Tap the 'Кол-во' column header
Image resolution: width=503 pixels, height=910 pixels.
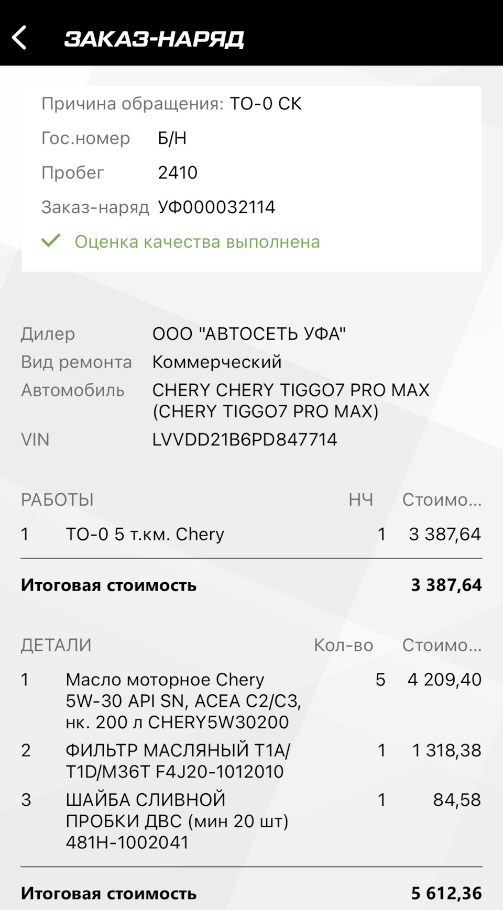click(x=343, y=645)
